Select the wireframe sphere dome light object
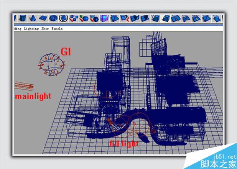 pyautogui.click(x=52, y=64)
